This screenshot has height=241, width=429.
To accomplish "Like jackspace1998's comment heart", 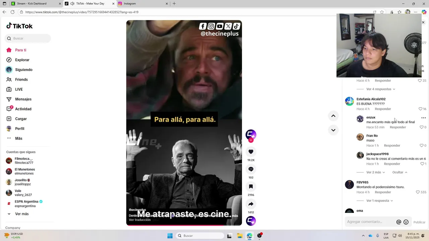I will 422,164.
